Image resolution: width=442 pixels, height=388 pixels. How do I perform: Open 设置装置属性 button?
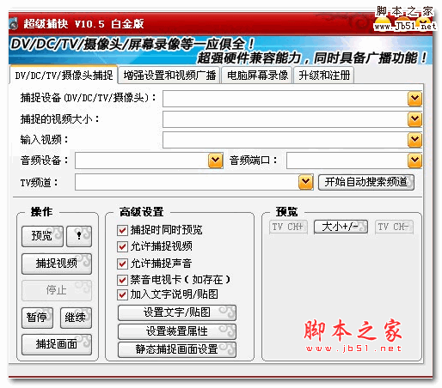tap(177, 331)
